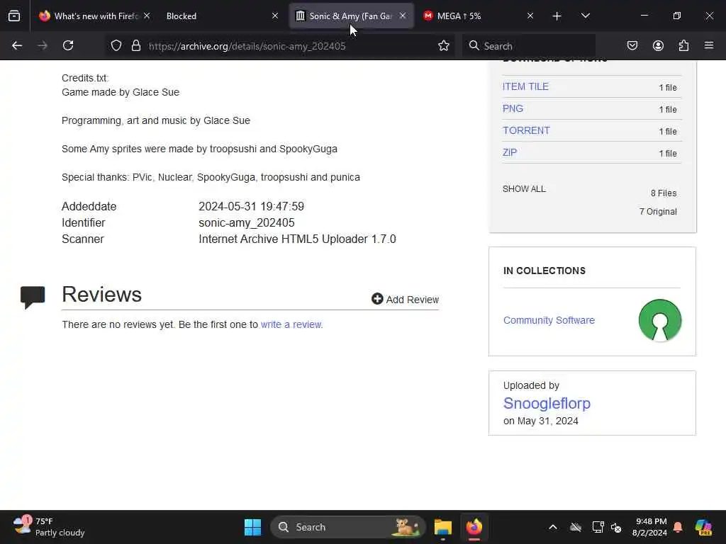
Task: Download the PNG file
Action: pos(513,108)
